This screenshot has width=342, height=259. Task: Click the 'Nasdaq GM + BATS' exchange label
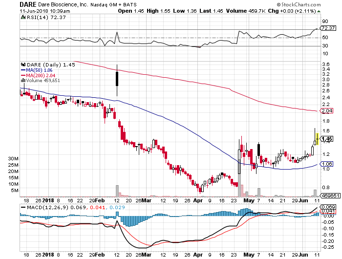(114, 4)
